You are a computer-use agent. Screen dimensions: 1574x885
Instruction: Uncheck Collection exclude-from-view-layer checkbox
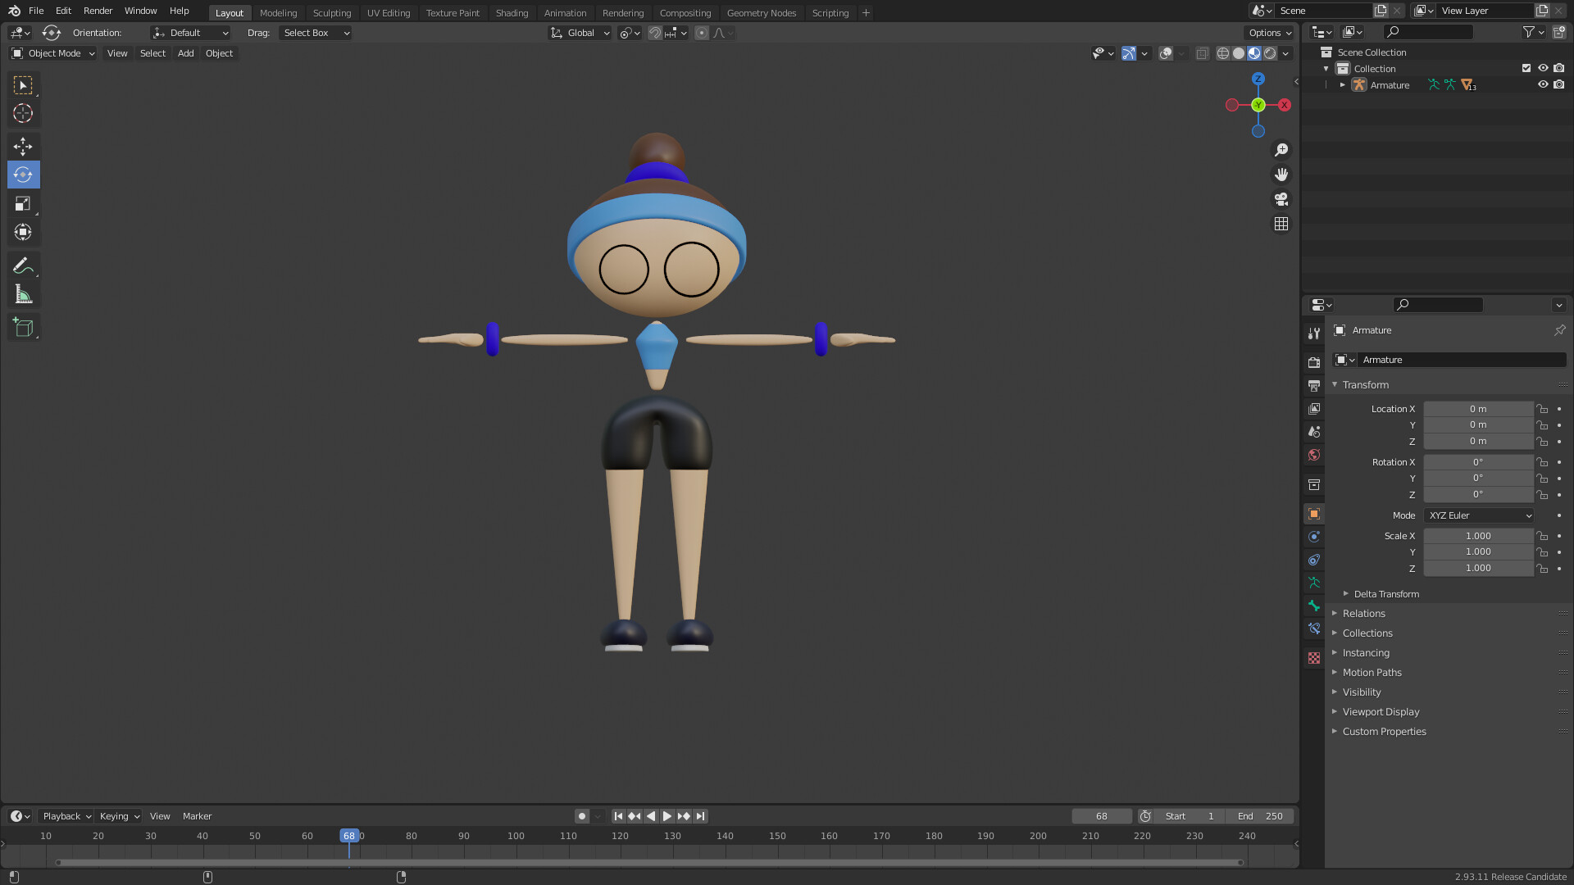(x=1526, y=68)
